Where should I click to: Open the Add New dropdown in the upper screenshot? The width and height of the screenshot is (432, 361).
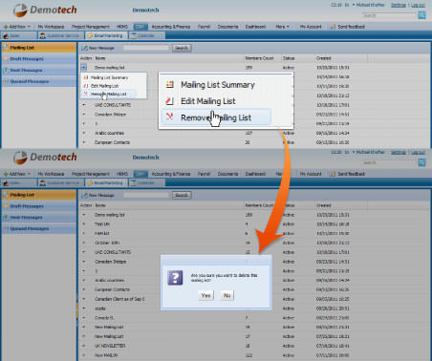pyautogui.click(x=17, y=27)
